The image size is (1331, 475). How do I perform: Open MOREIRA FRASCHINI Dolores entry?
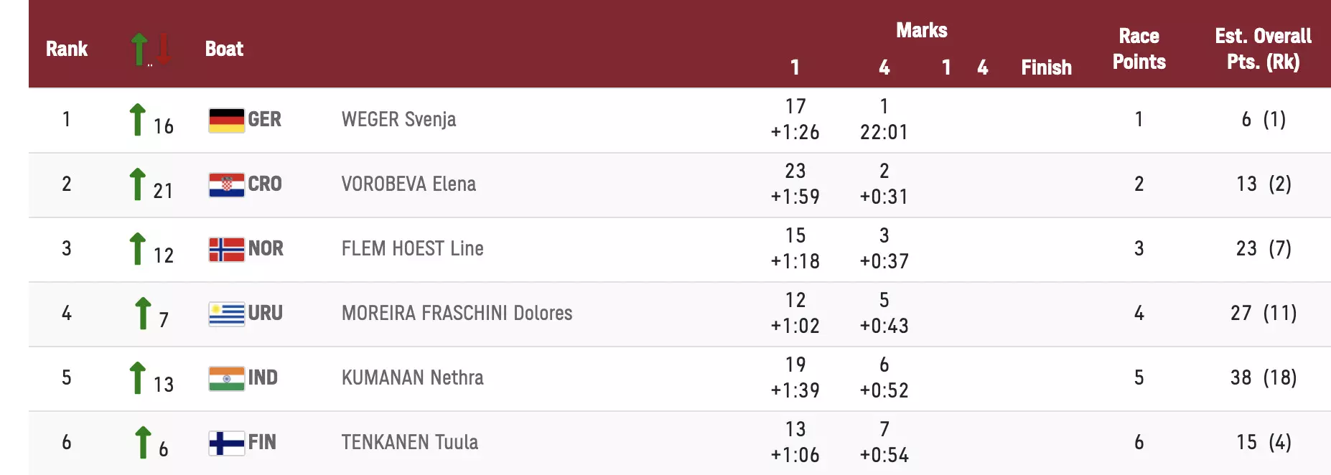click(457, 313)
